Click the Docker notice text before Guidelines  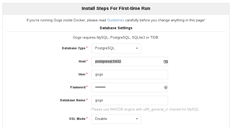66,20
